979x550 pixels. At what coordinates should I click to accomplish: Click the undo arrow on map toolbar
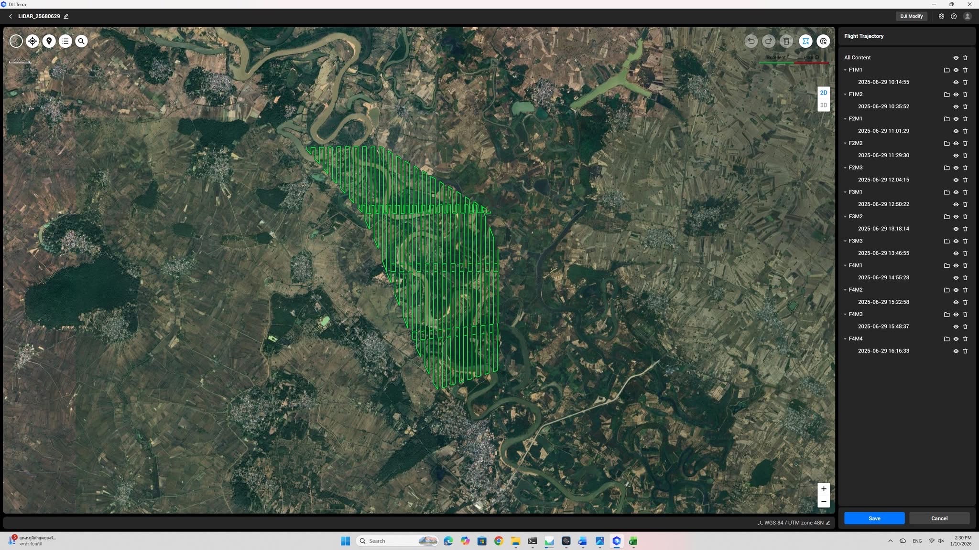pyautogui.click(x=751, y=41)
